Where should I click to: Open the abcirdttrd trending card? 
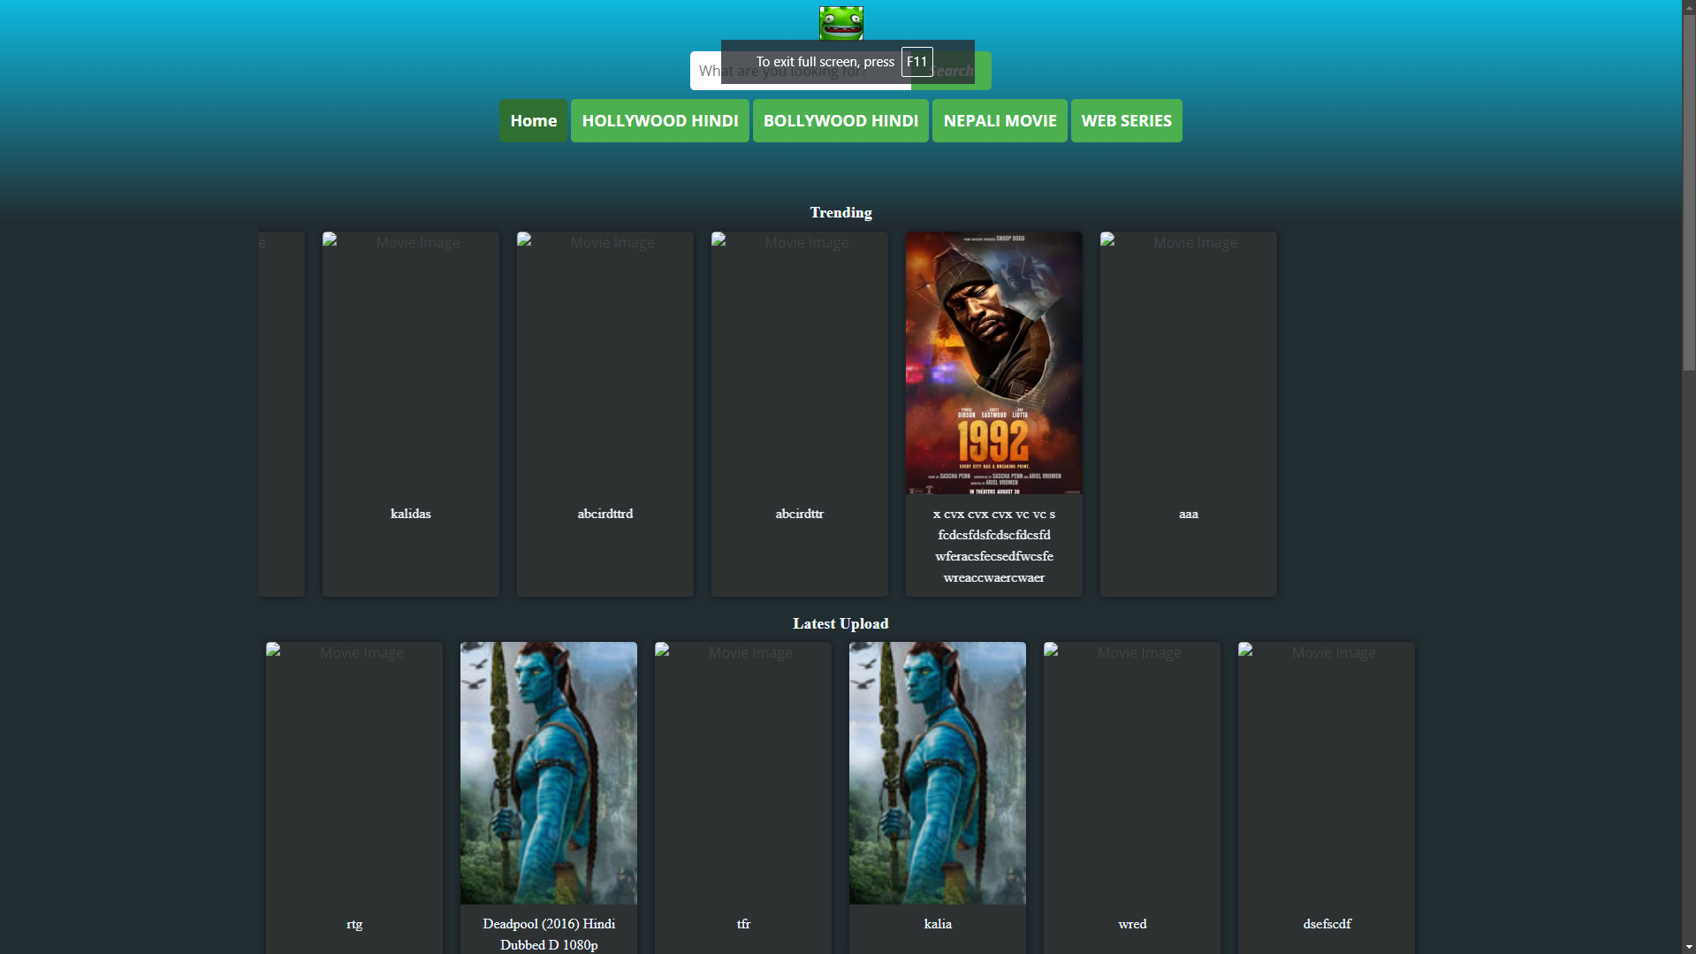pyautogui.click(x=605, y=414)
